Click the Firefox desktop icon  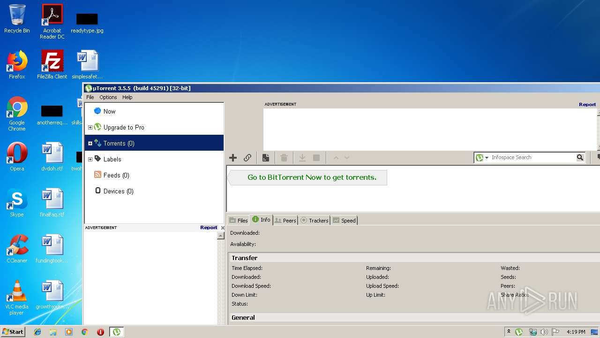(x=17, y=65)
